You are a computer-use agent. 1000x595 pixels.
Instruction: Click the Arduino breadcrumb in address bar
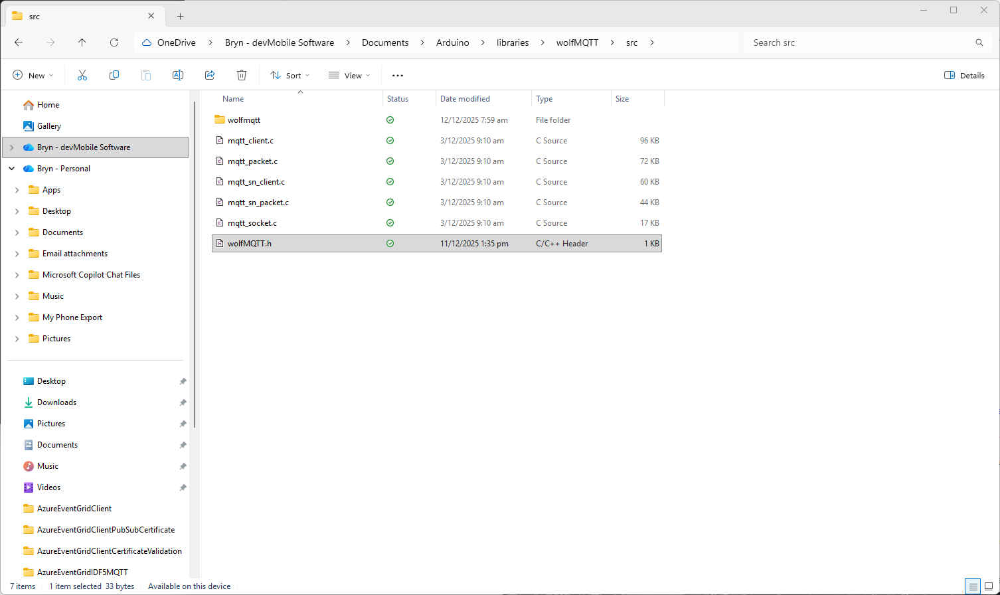point(452,42)
